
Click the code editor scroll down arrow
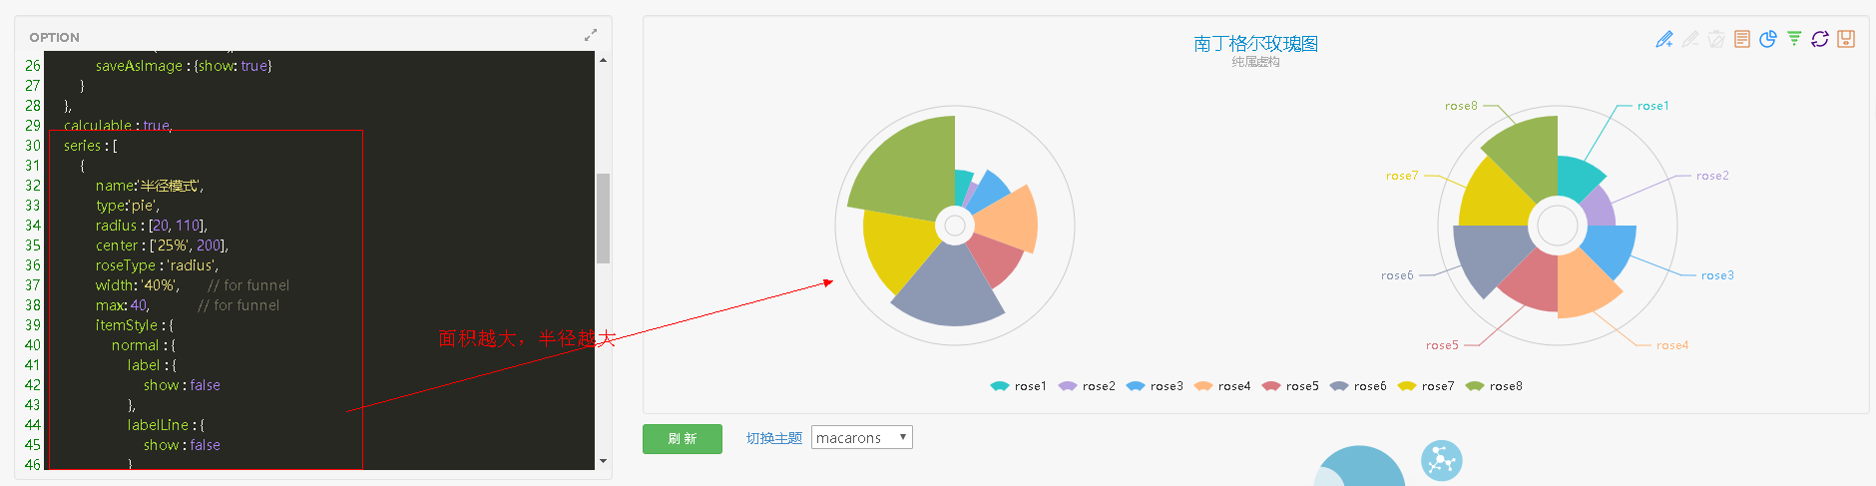(x=603, y=461)
